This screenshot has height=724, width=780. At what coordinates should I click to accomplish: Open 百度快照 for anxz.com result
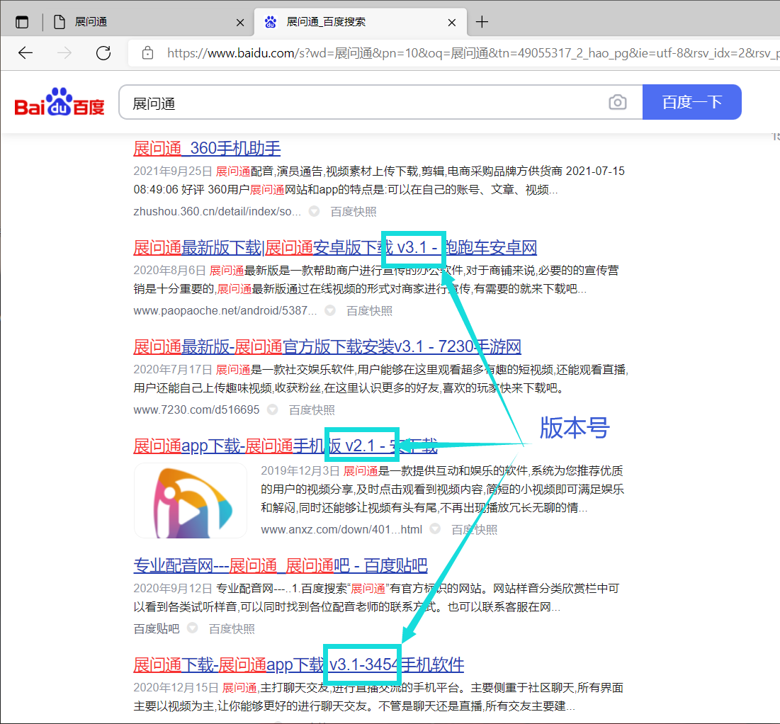point(474,529)
